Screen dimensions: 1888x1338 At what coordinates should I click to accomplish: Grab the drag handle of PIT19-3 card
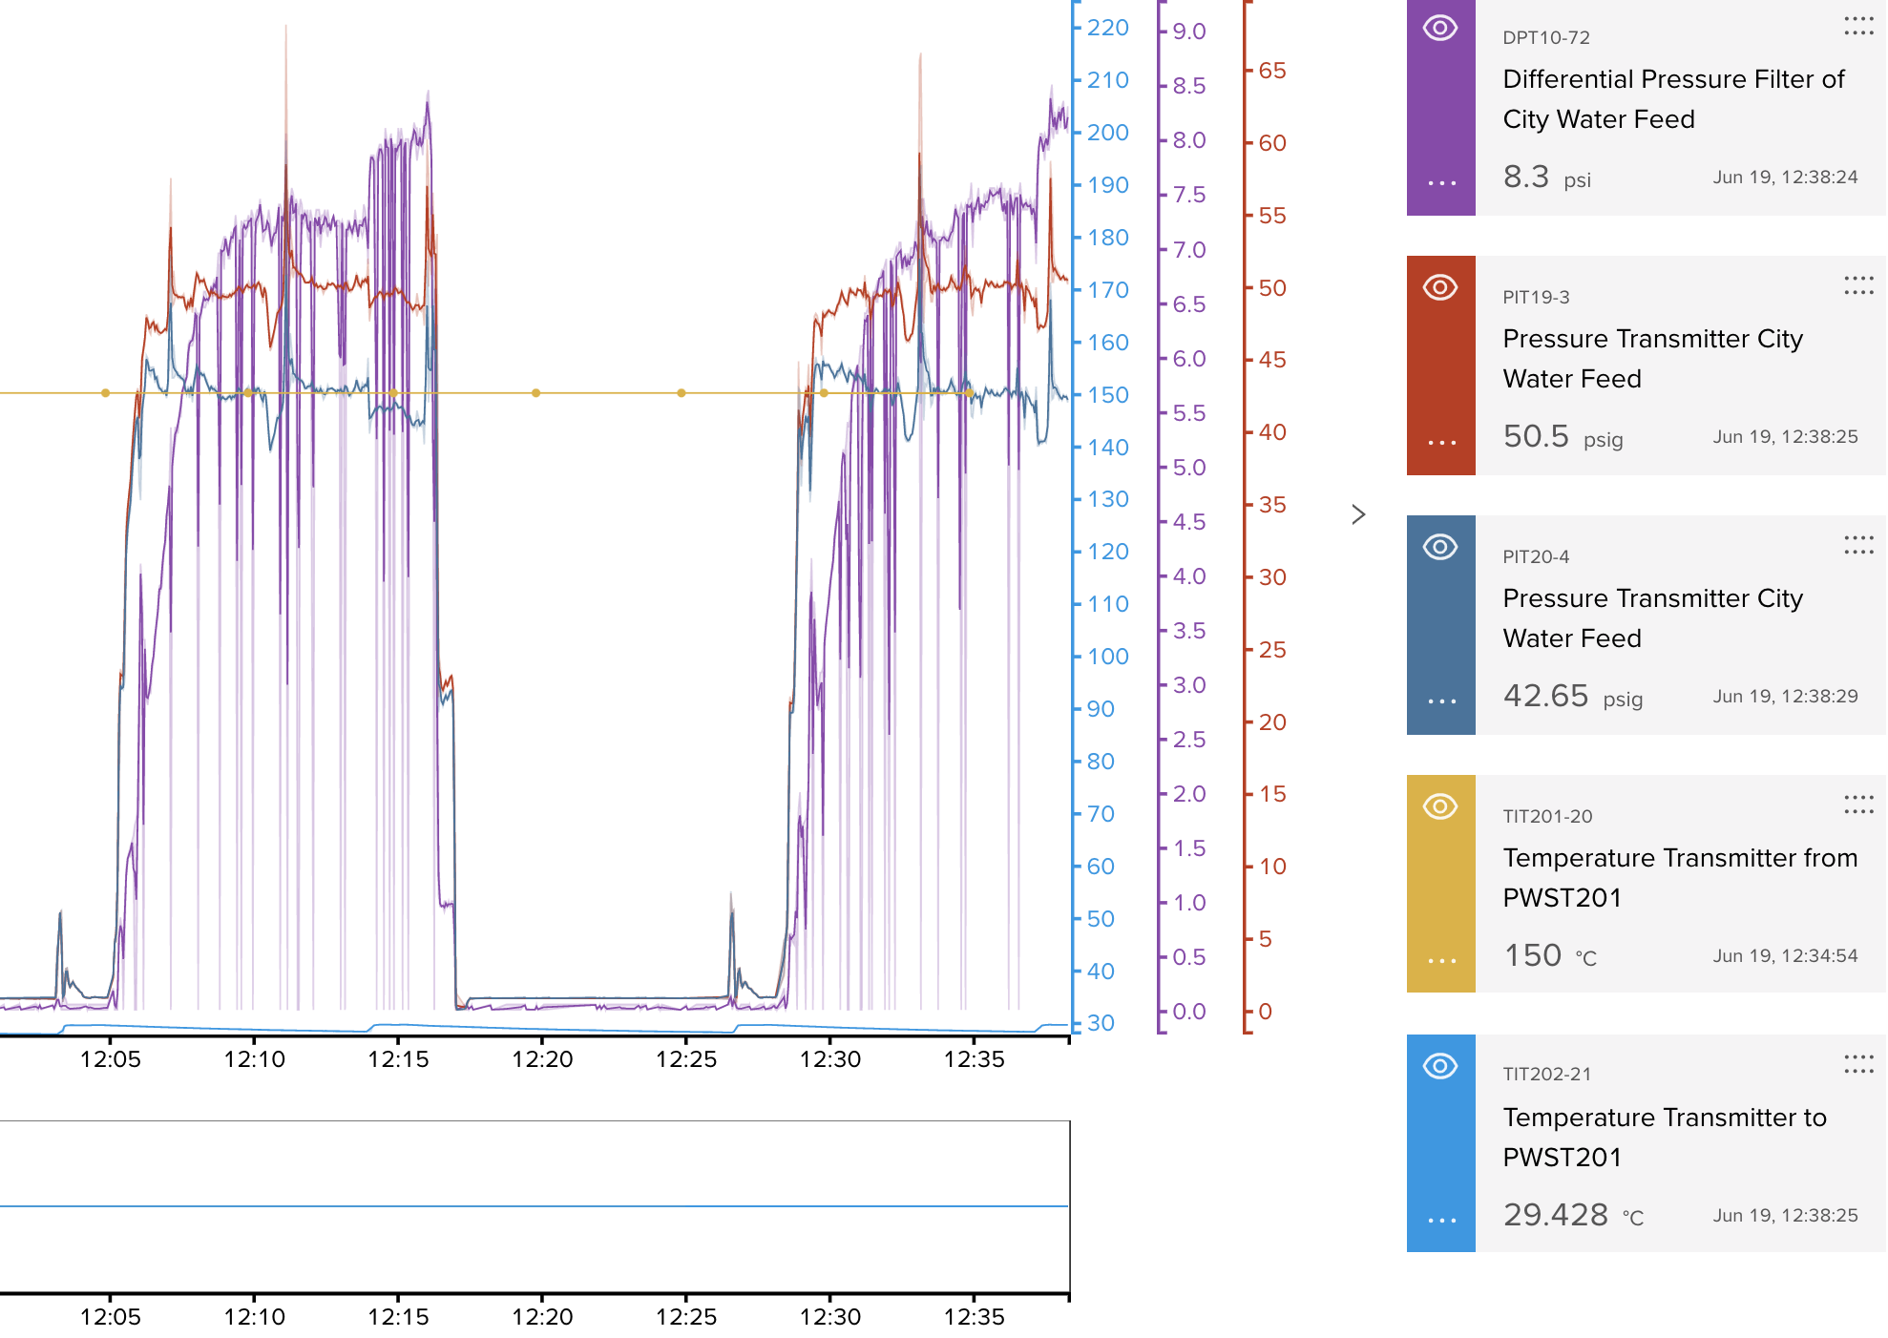[1858, 285]
